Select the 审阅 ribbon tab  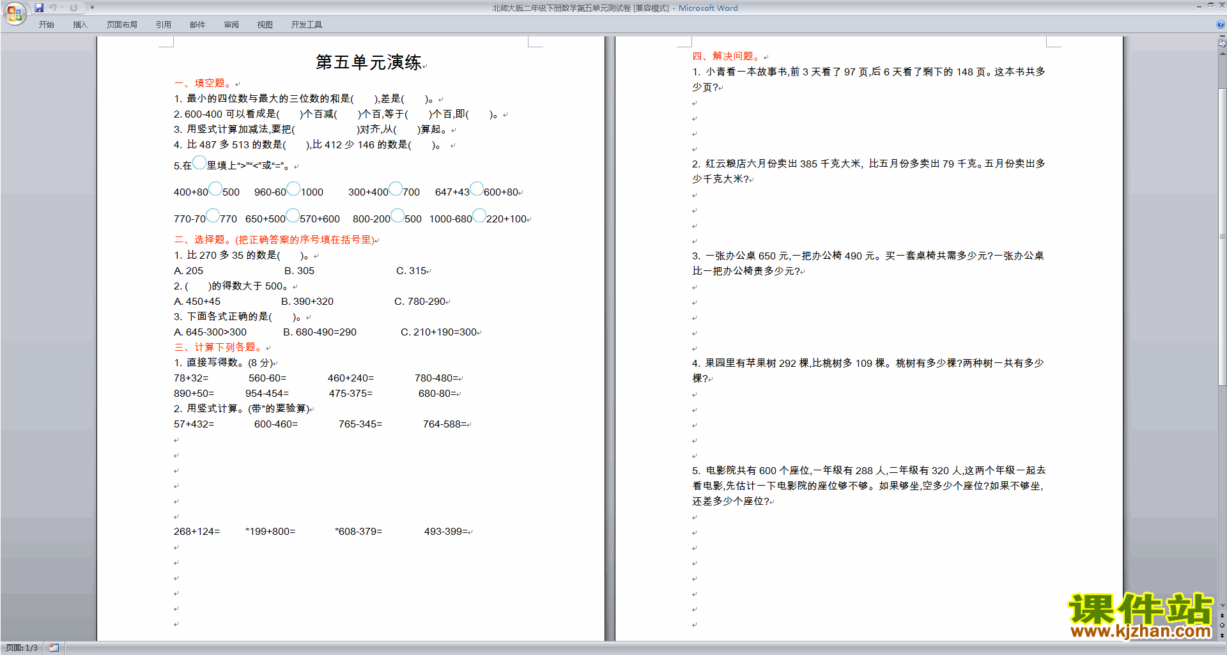pyautogui.click(x=231, y=24)
